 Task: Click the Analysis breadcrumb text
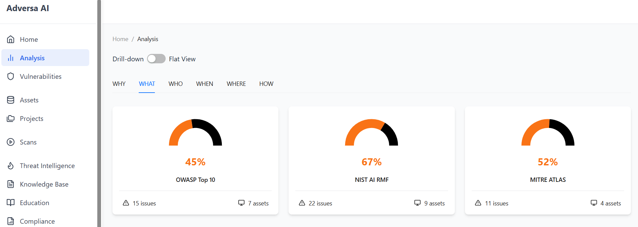147,39
